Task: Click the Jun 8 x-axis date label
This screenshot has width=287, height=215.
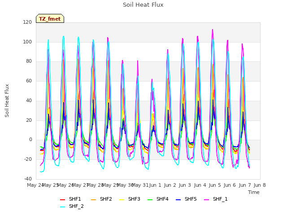Action: pos(260,185)
